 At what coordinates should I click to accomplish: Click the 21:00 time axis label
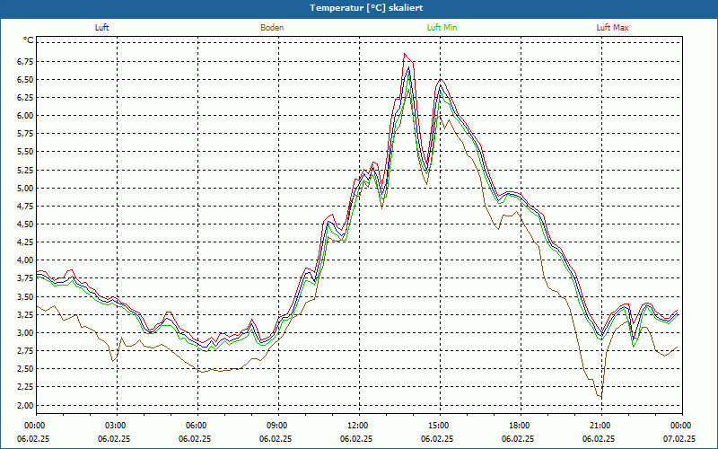pyautogui.click(x=601, y=426)
